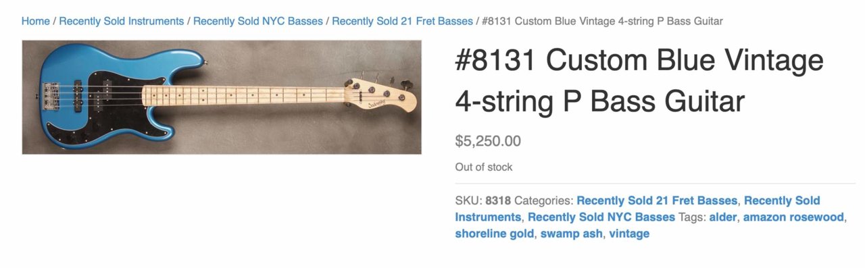
Task: Select the alder tag
Action: pos(723,217)
